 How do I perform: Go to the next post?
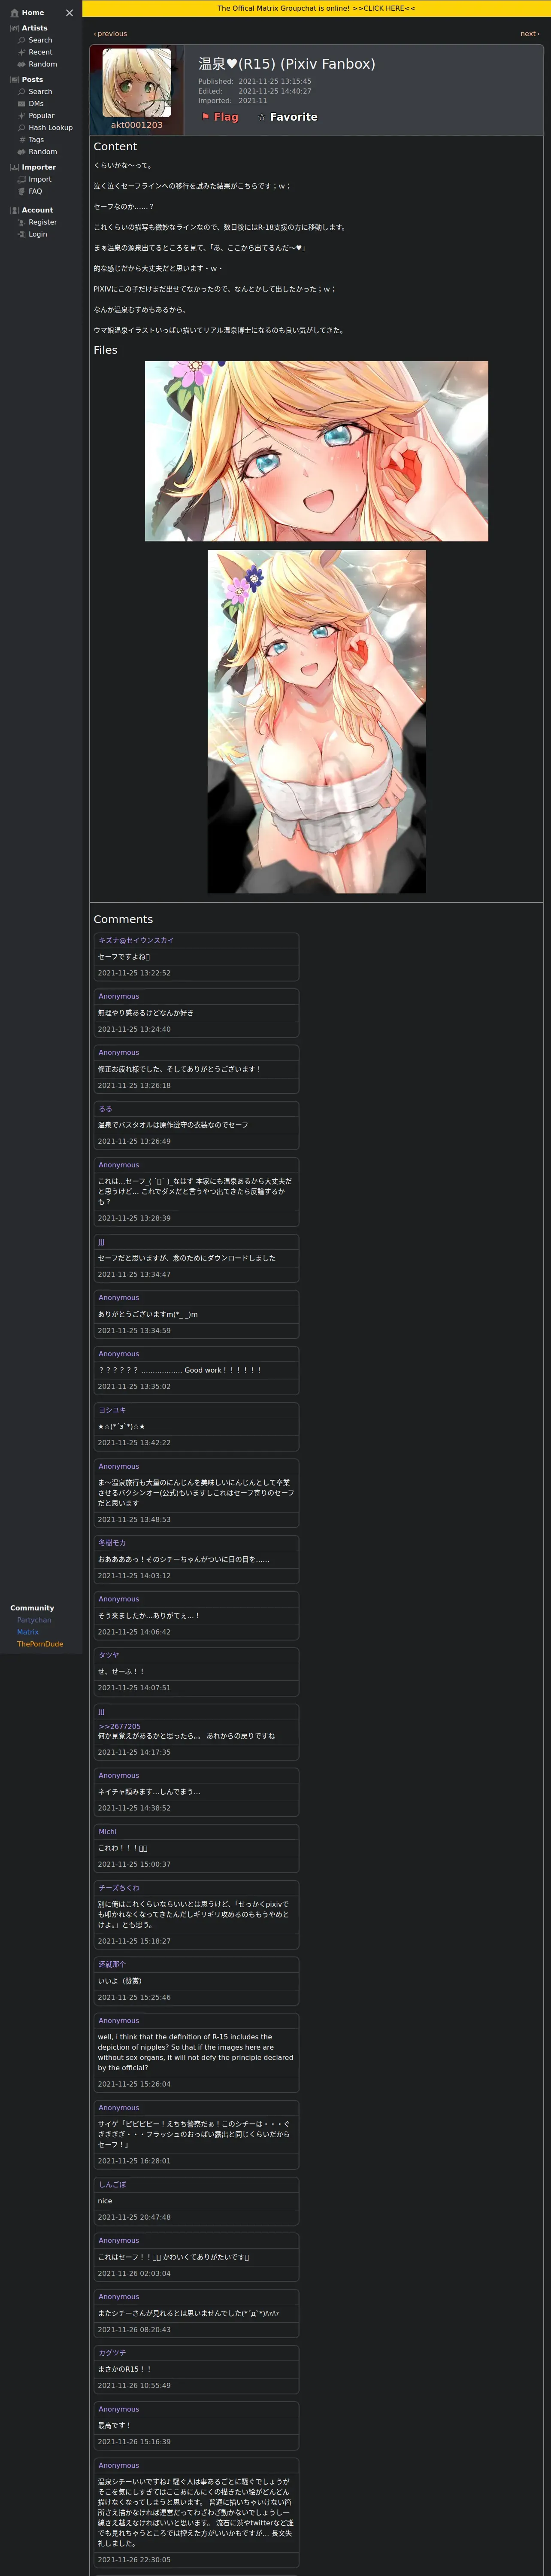pyautogui.click(x=529, y=34)
